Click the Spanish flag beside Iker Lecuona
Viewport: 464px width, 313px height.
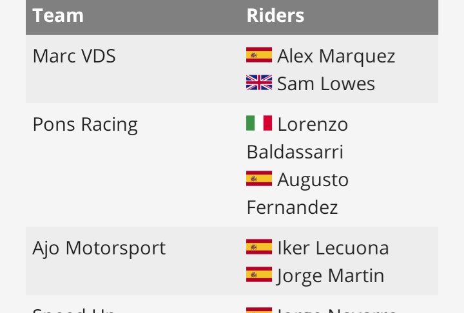click(x=258, y=247)
